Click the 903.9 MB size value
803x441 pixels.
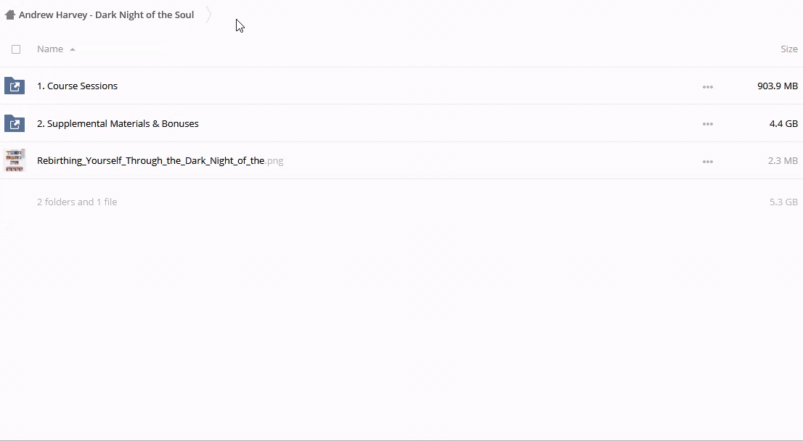coord(777,86)
